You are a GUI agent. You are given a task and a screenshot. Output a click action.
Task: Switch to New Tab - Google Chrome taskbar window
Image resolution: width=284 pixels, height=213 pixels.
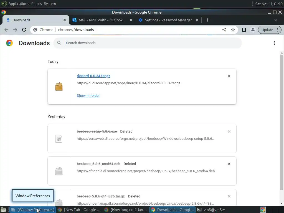click(x=79, y=210)
